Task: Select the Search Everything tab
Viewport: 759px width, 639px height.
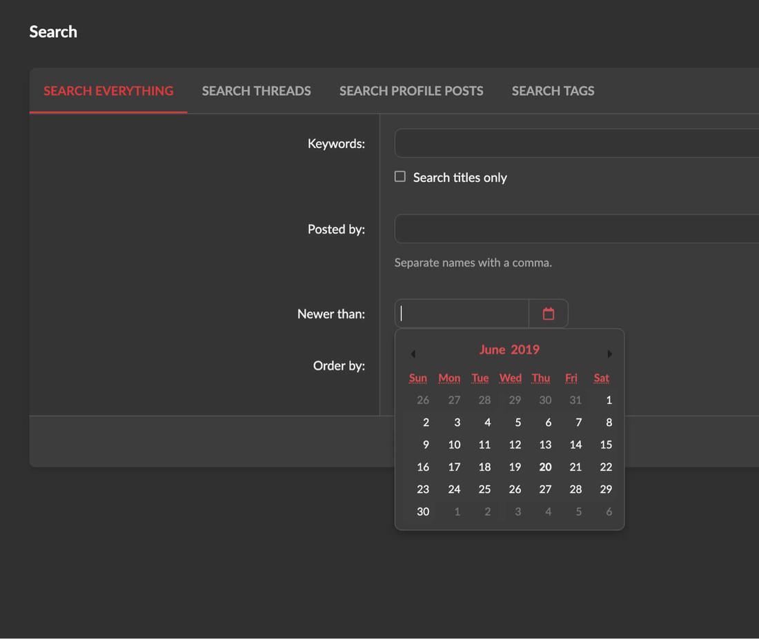Action: click(x=108, y=91)
